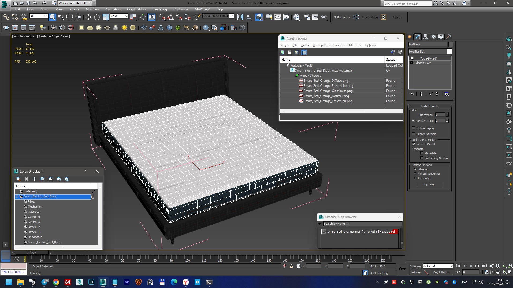Toggle Angle Snap in main toolbar
The width and height of the screenshot is (513, 288).
(170, 17)
